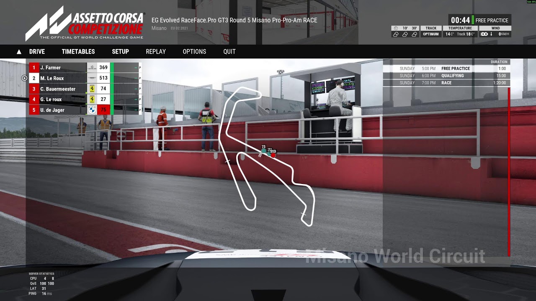Click the 30' forecast cloud icon
536x301 pixels.
414,34
